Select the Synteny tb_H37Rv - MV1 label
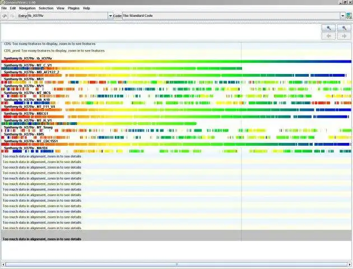 click(24, 86)
